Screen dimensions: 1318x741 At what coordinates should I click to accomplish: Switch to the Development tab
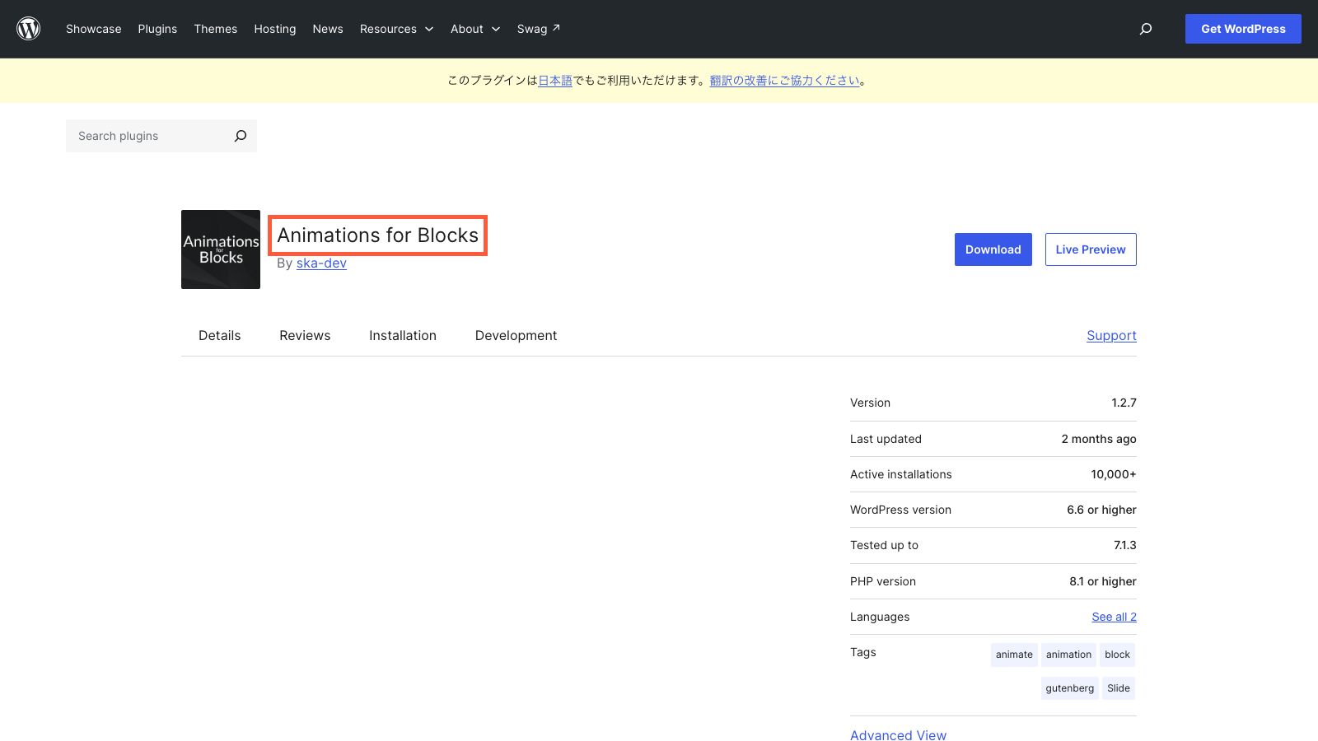click(516, 336)
